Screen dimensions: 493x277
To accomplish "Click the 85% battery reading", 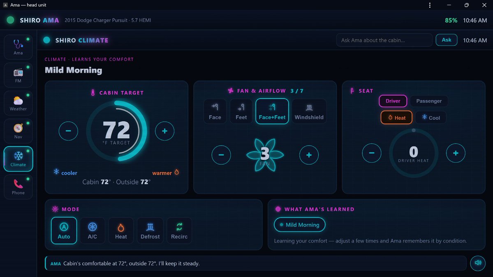I will point(451,20).
